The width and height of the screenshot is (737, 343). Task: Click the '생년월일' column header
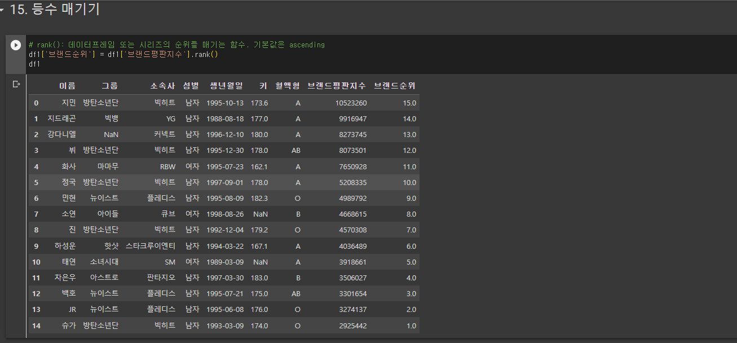[226, 86]
